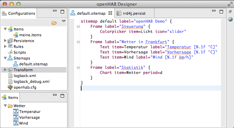
Task: Select the Wind item
Action: [x=23, y=123]
